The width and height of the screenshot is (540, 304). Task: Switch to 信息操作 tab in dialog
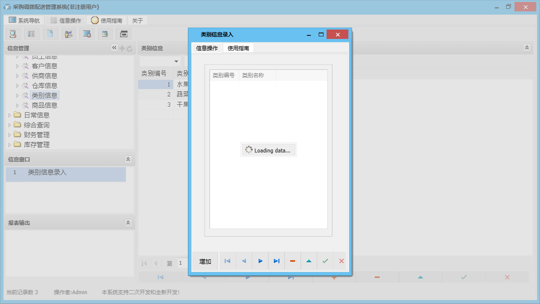[x=207, y=48]
